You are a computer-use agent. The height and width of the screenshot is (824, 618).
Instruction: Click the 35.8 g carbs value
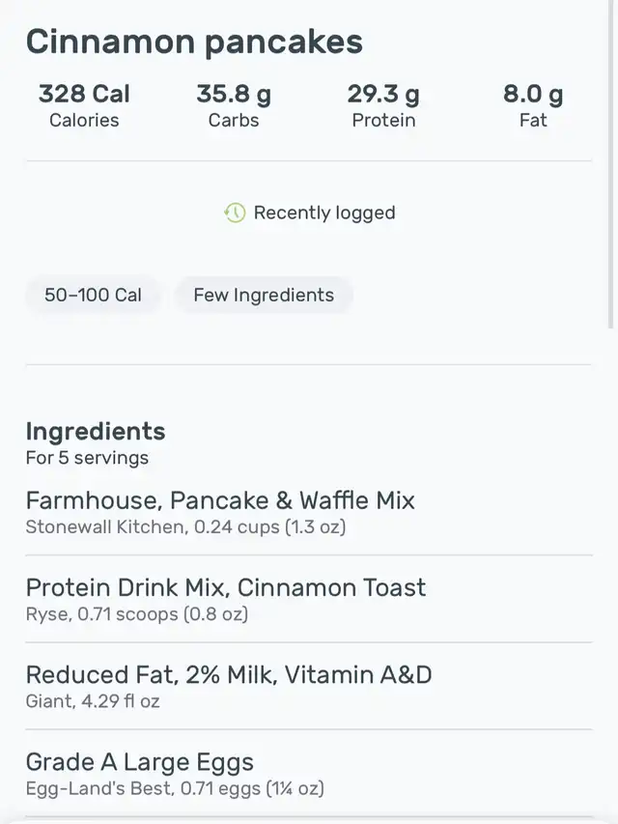(x=234, y=94)
